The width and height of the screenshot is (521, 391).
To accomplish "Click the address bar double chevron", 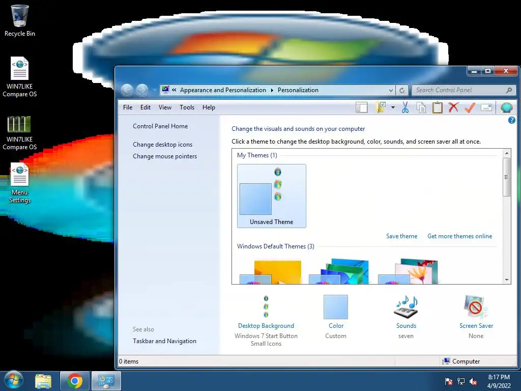I will (174, 90).
